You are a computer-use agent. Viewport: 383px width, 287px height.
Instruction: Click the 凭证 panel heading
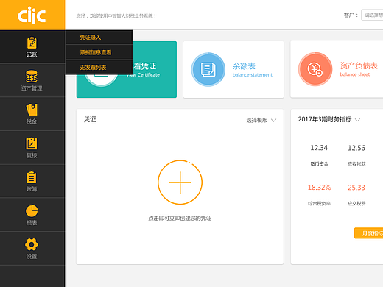click(90, 119)
